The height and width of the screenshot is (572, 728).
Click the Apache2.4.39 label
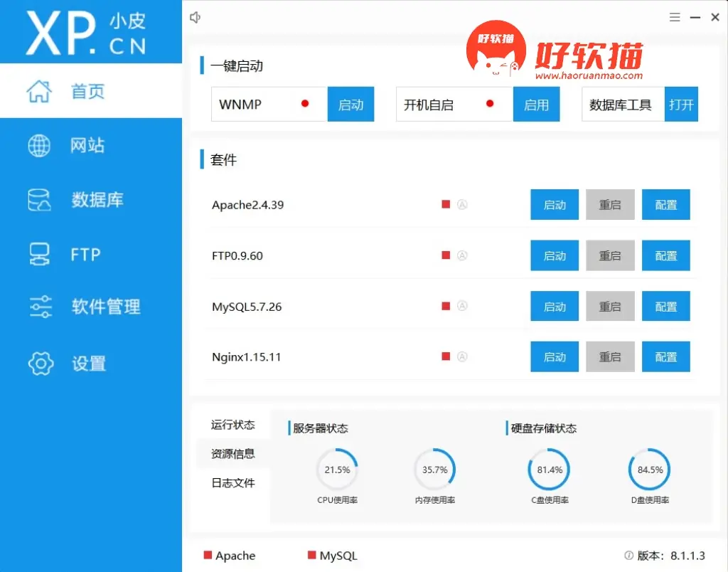[x=247, y=205]
